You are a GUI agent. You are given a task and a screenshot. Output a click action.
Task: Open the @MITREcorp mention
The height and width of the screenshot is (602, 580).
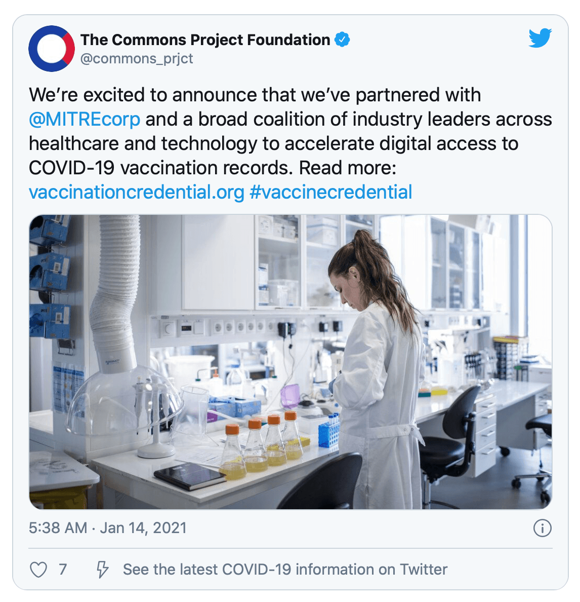click(x=85, y=120)
